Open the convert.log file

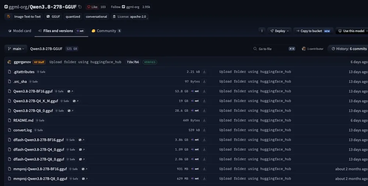click(22, 130)
